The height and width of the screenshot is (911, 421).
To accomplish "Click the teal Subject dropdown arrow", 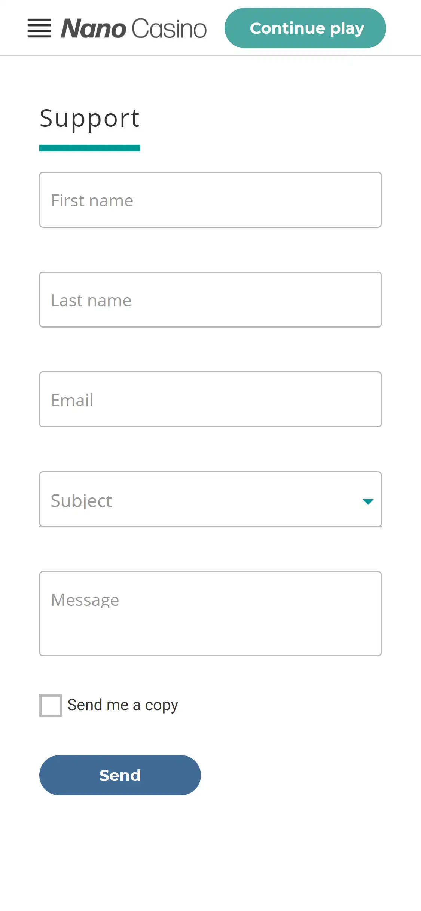I will (368, 502).
